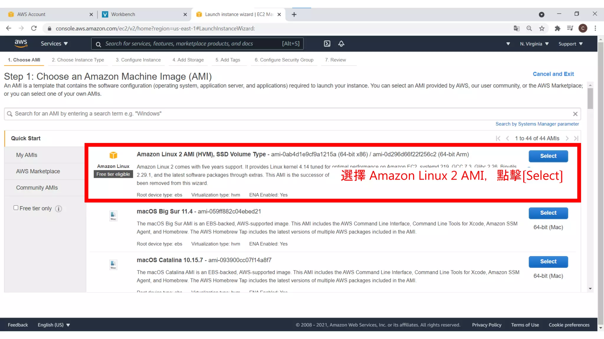Image resolution: width=604 pixels, height=339 pixels.
Task: Close the AWS Account tab
Action: click(91, 14)
